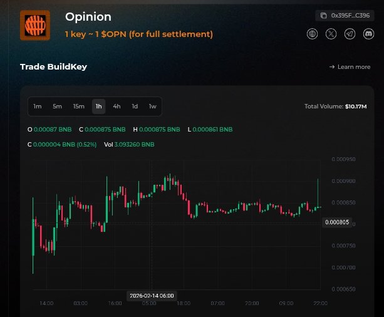Click the Open value 0.00087 BNB
Viewport: 384px width, 317px height.
tap(53, 129)
